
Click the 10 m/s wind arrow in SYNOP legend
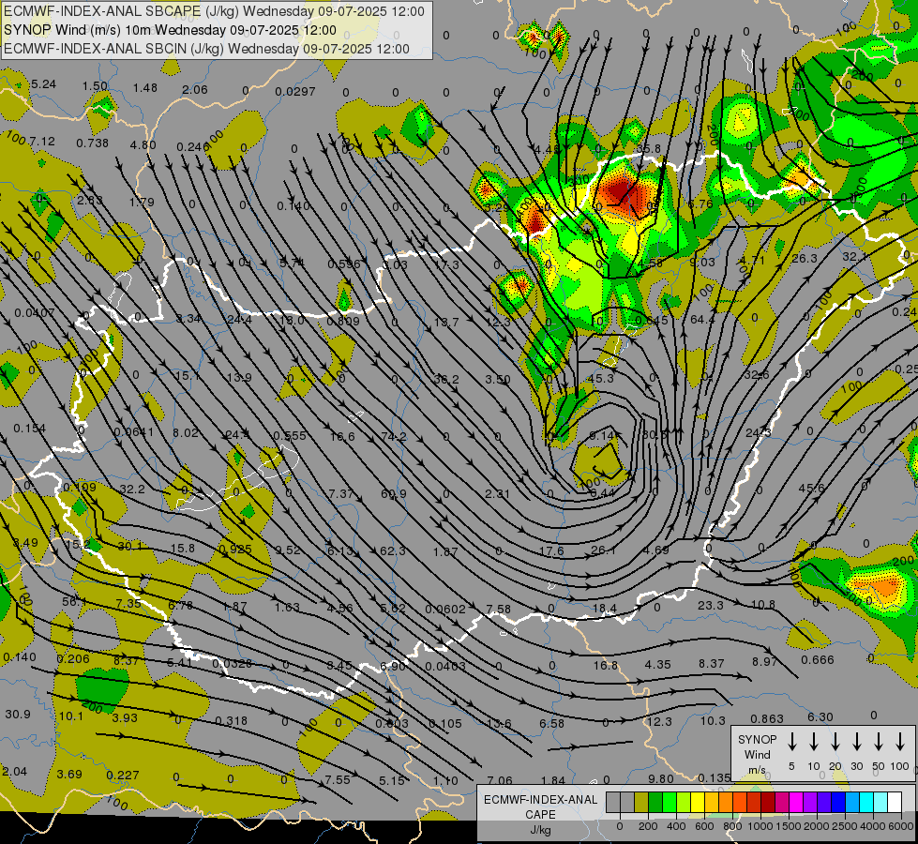click(814, 742)
